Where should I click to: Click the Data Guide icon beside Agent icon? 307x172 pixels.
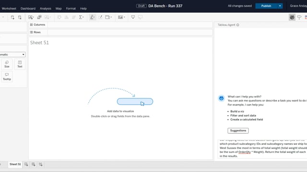pos(299,17)
